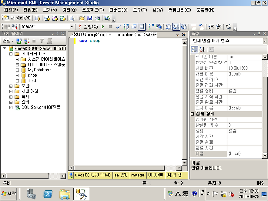Click the Activity Monitor icon in top toolbar
268x201 pixels.
pyautogui.click(x=107, y=18)
